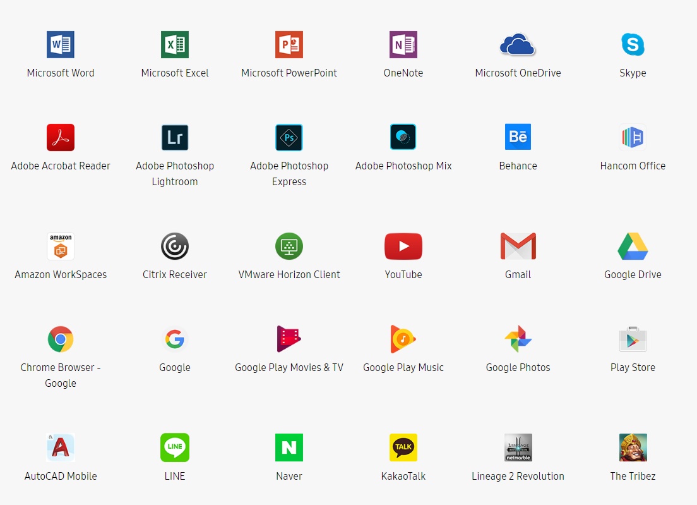Click the "Adobe Photoshop Mix" label
697x505 pixels.
pyautogui.click(x=403, y=166)
